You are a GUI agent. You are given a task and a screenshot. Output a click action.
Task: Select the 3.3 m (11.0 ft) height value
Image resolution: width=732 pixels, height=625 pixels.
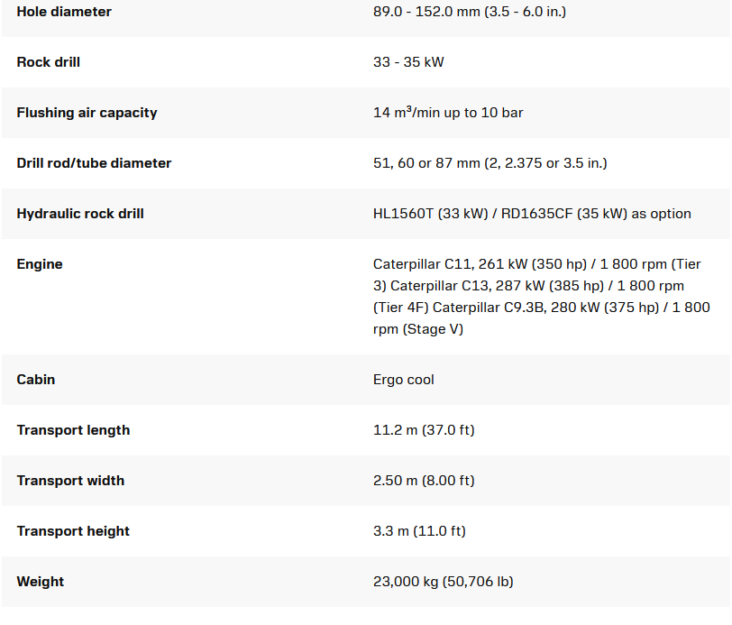(x=419, y=531)
